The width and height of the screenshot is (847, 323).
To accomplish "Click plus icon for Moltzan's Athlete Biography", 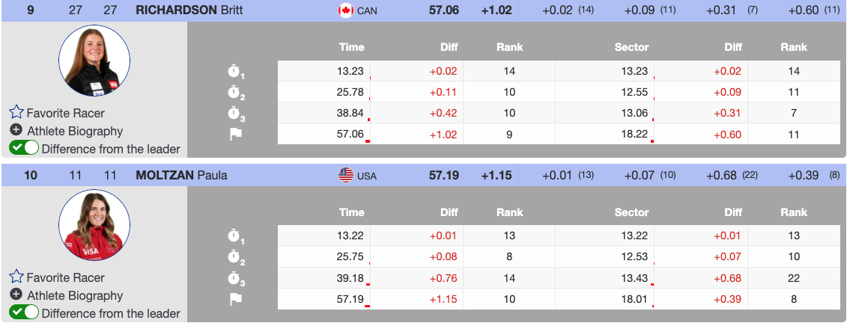I will (16, 295).
